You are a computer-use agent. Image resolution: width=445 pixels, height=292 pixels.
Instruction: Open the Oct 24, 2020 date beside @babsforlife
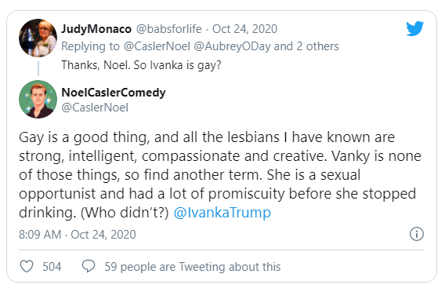(x=244, y=29)
